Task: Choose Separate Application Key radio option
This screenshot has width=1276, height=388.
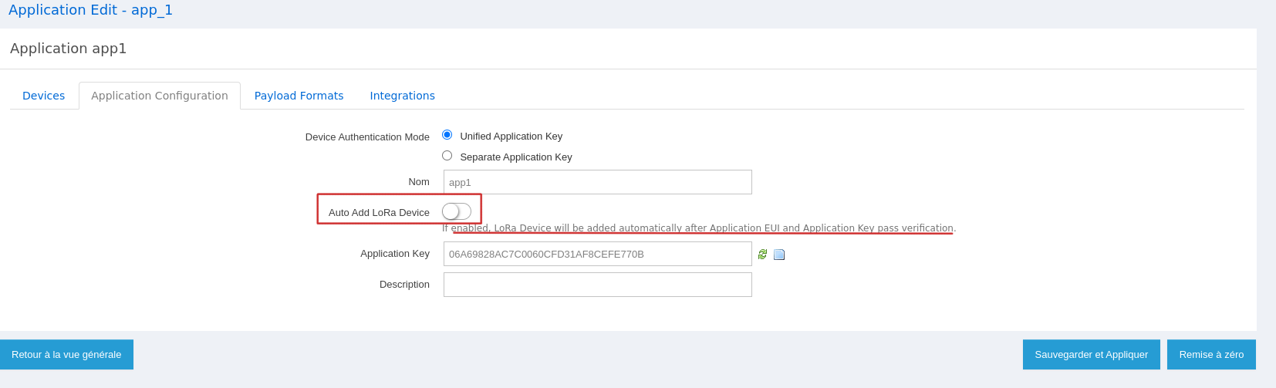Action: (447, 156)
